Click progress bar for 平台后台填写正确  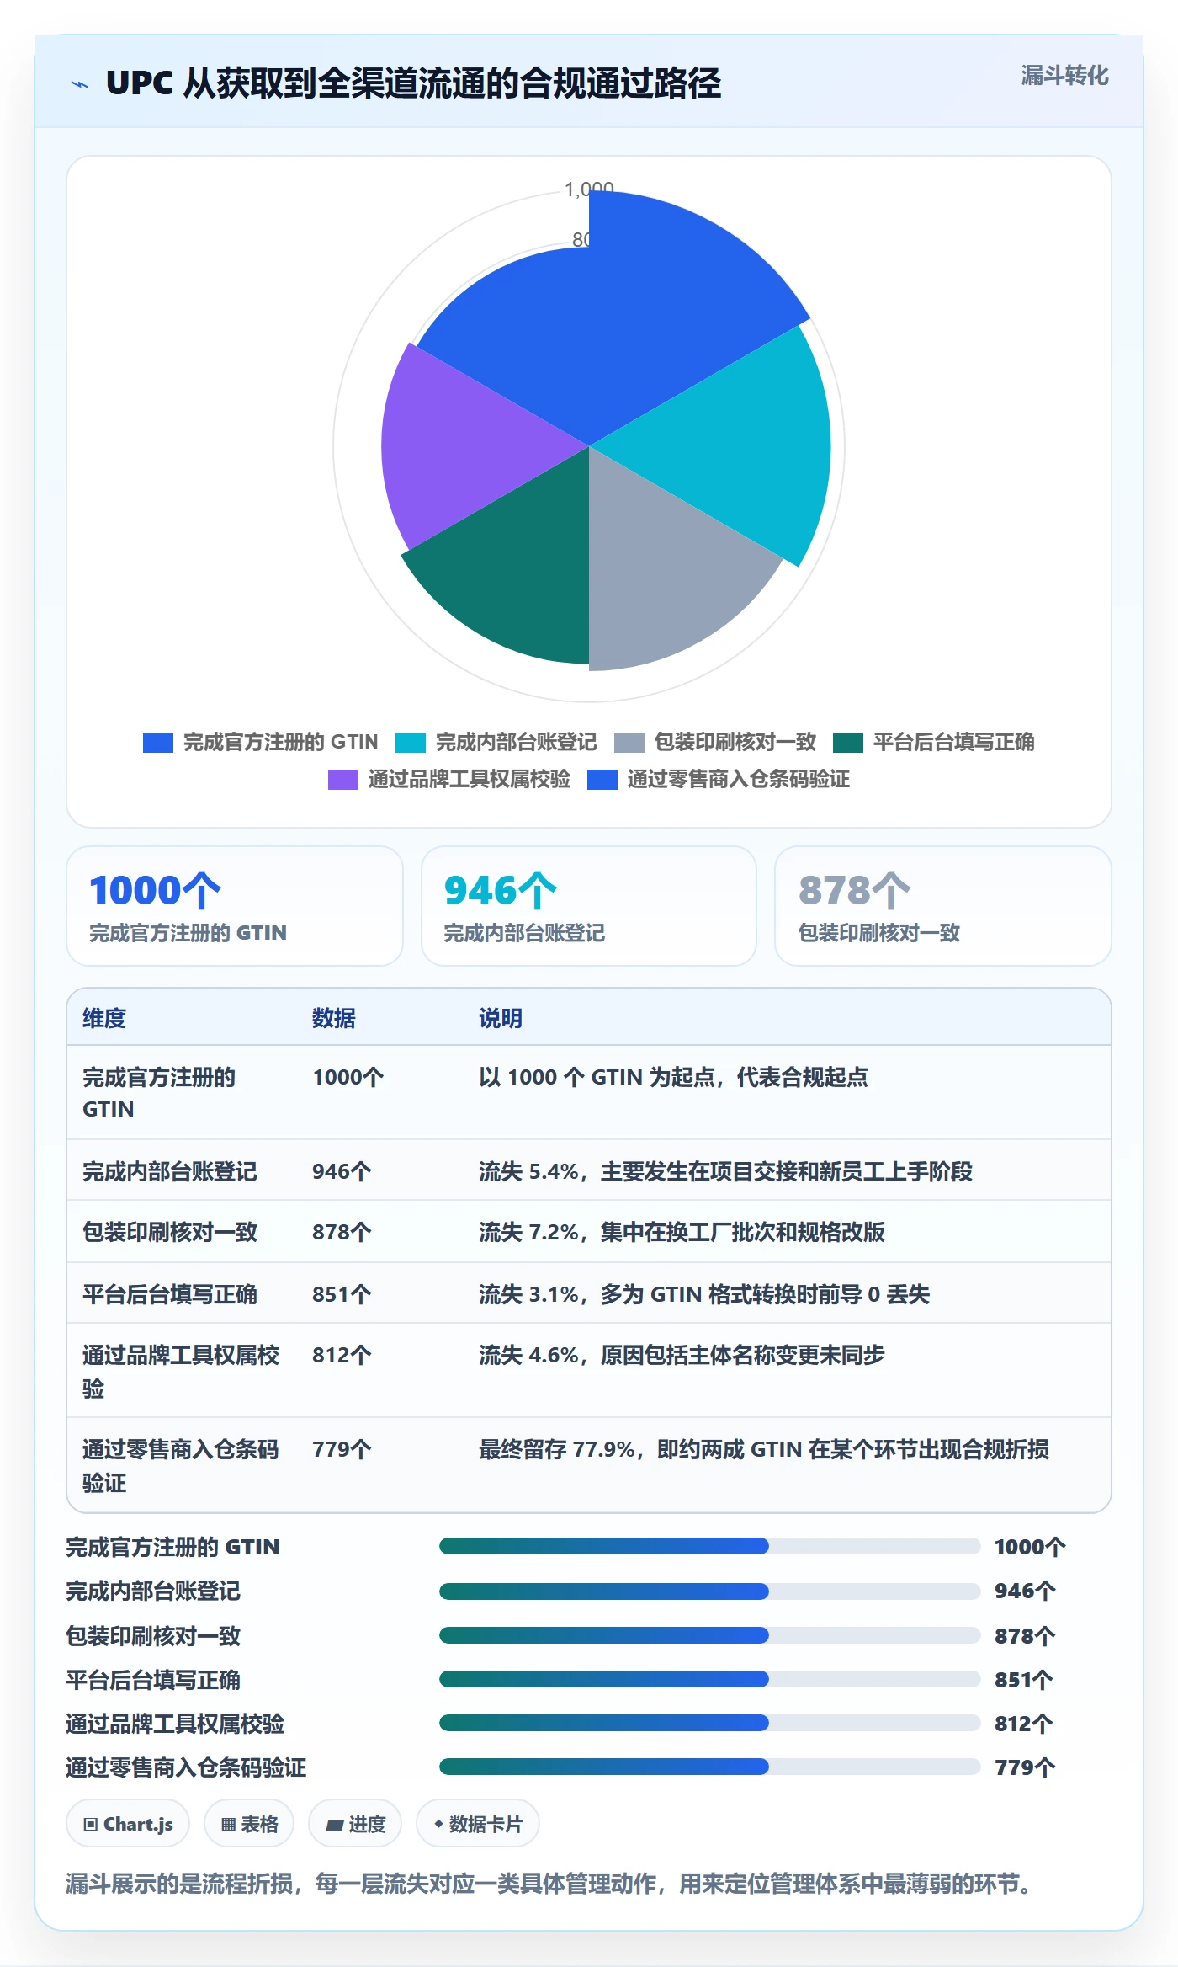(x=710, y=1679)
